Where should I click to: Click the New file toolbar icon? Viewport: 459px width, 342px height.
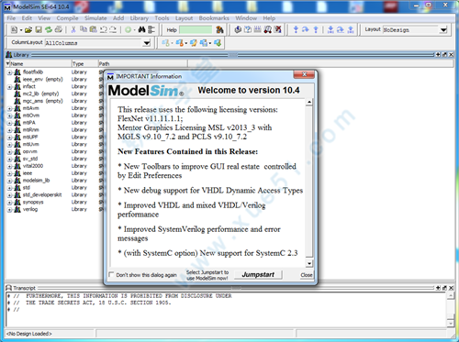pos(14,29)
